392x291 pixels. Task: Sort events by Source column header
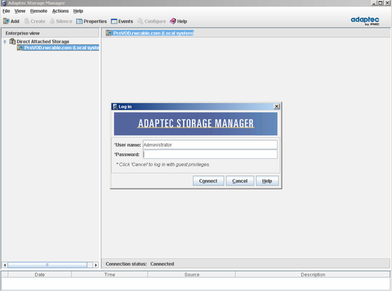(192, 274)
